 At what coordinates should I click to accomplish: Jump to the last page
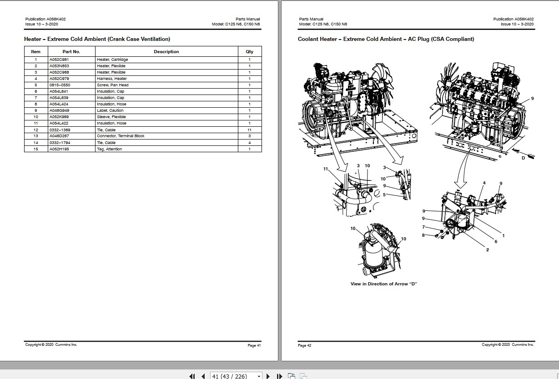tap(279, 376)
